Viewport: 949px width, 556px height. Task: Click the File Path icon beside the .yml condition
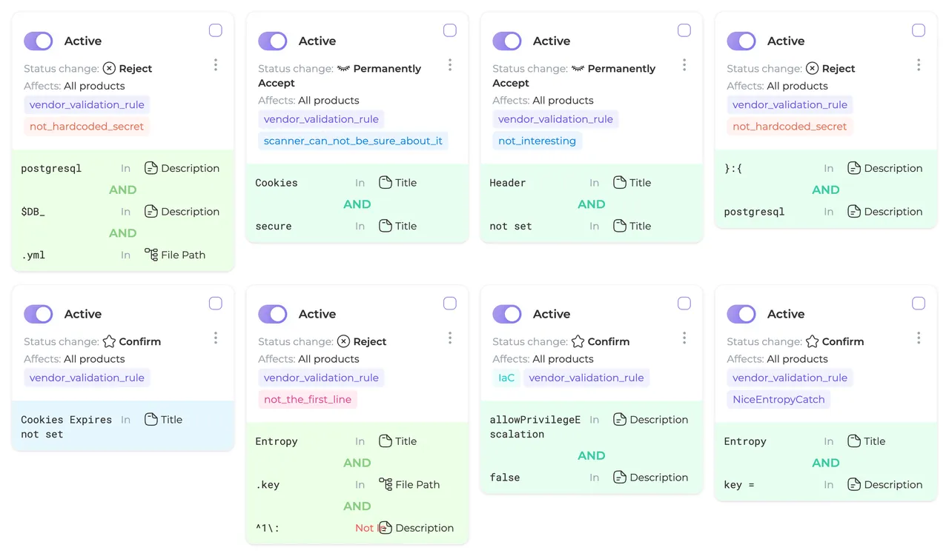click(152, 255)
